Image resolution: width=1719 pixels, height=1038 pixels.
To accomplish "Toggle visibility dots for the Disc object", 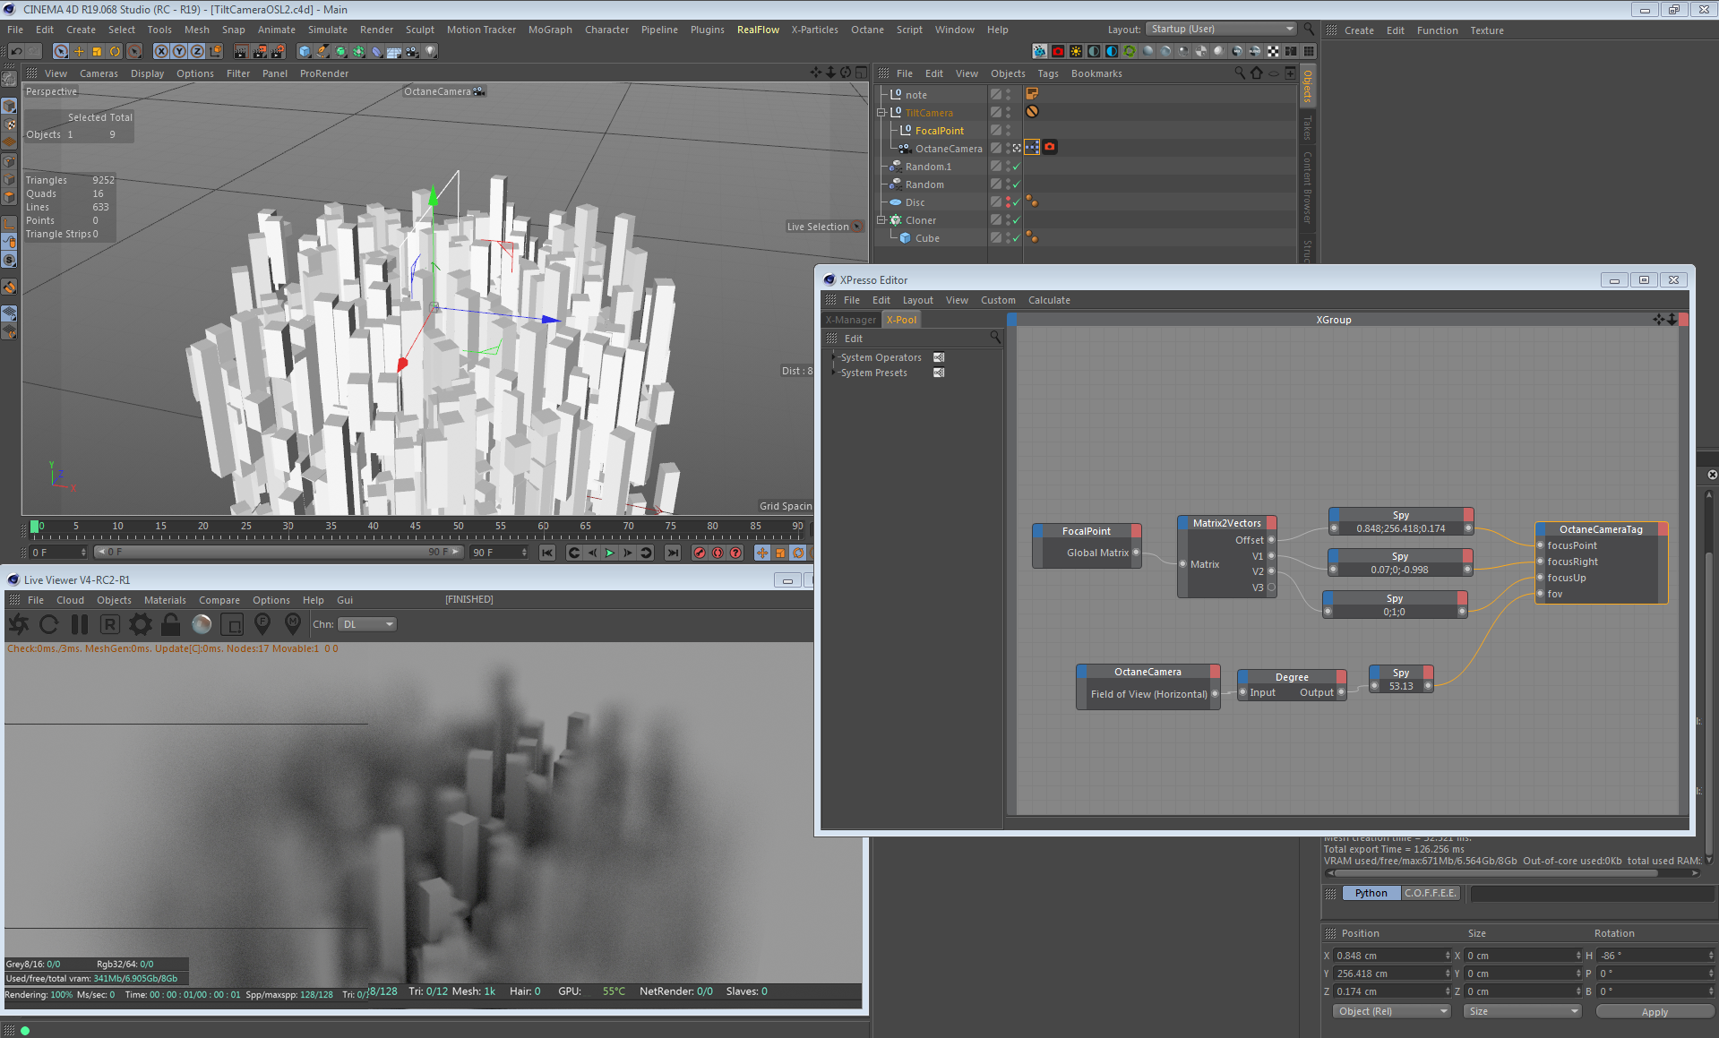I will coord(1008,202).
